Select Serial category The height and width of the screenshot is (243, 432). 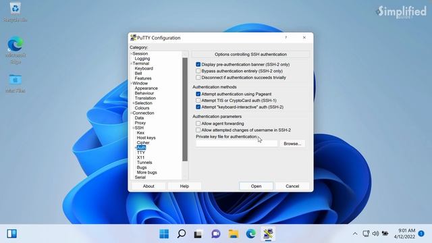[x=140, y=178]
